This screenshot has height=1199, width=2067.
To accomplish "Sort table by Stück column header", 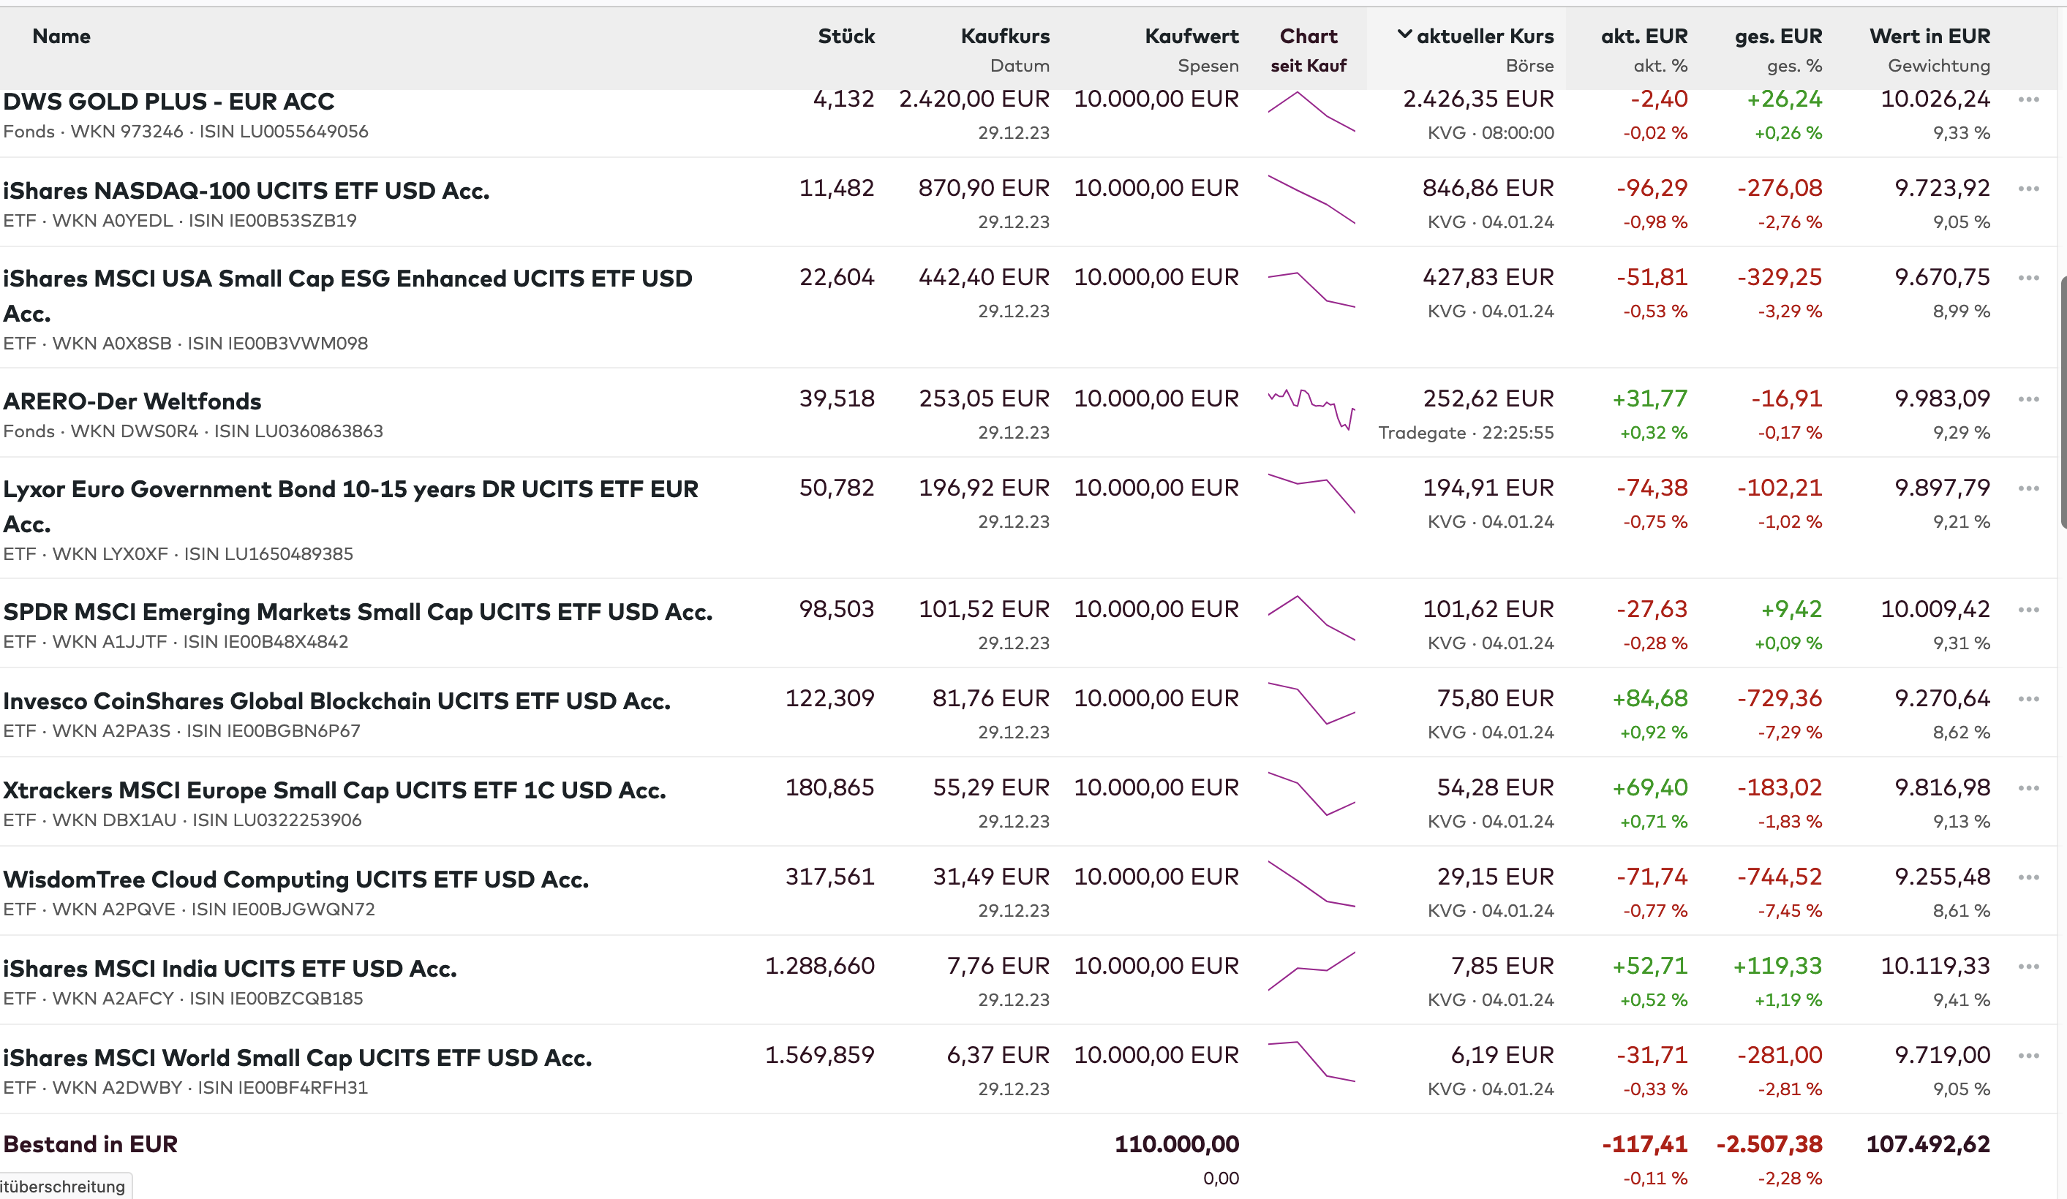I will 846,36.
